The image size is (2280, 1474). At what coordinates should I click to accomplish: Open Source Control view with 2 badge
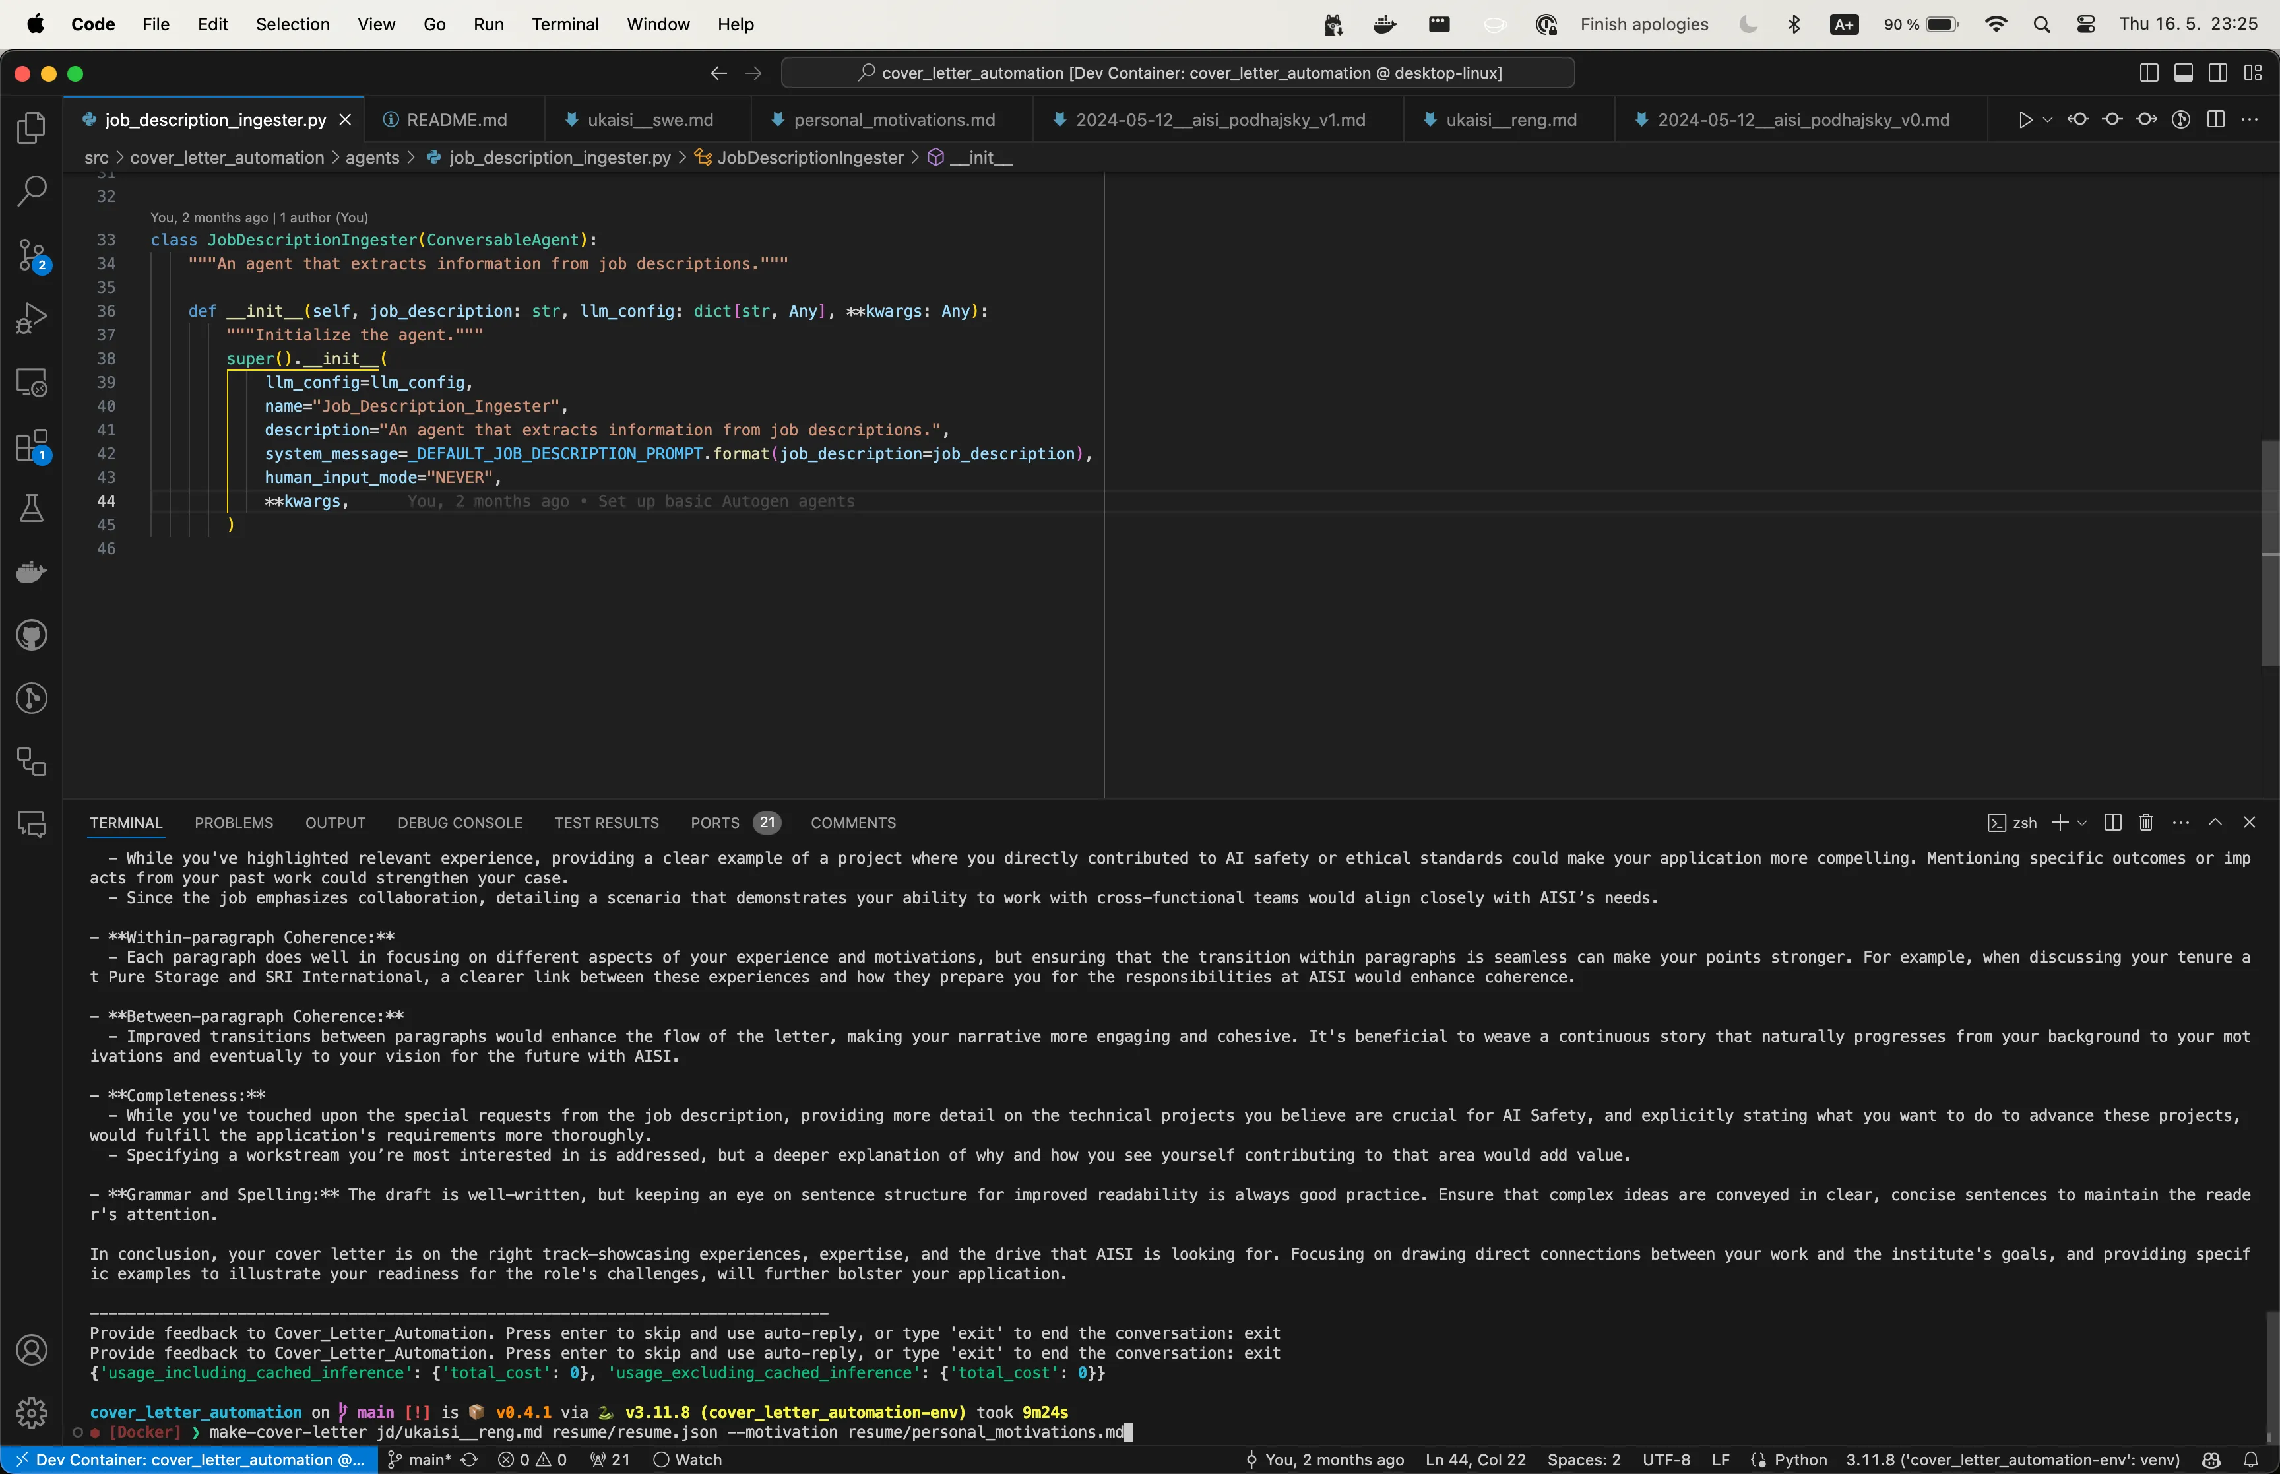[32, 255]
